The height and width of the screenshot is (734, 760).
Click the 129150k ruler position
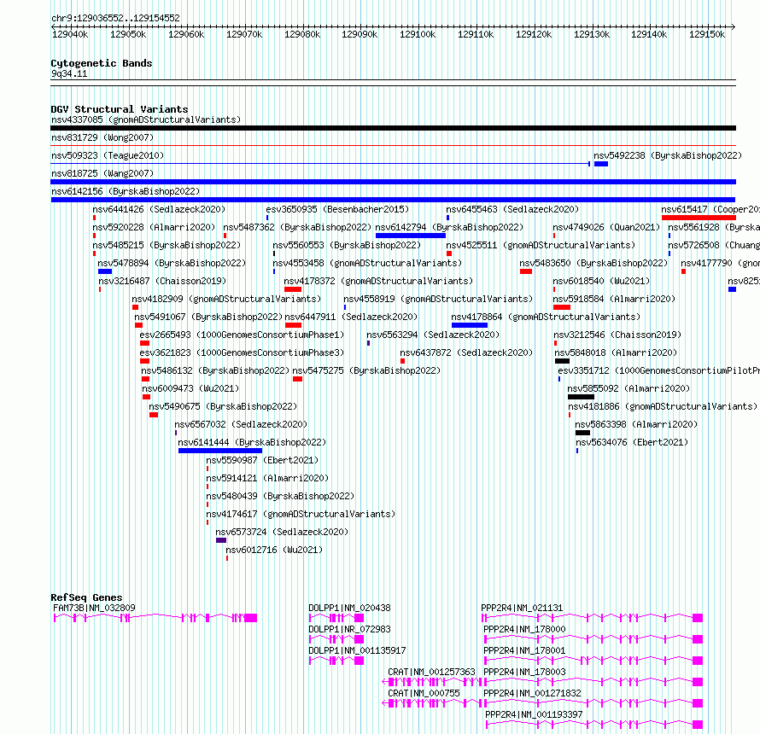pyautogui.click(x=707, y=34)
